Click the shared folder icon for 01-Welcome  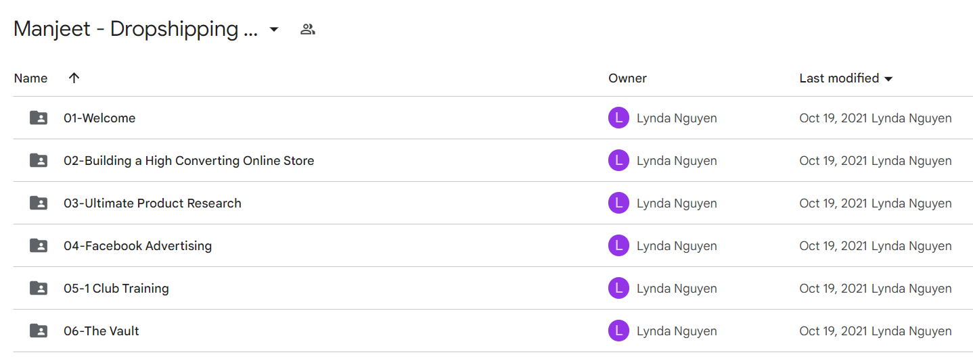(x=39, y=118)
